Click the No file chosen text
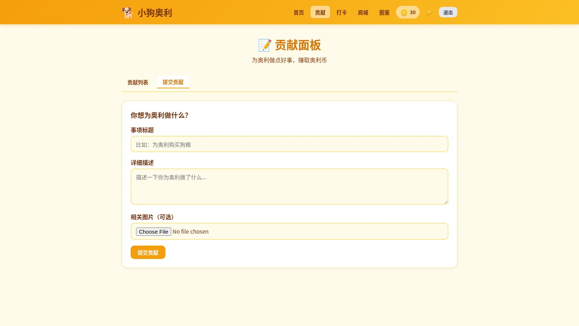 (190, 231)
